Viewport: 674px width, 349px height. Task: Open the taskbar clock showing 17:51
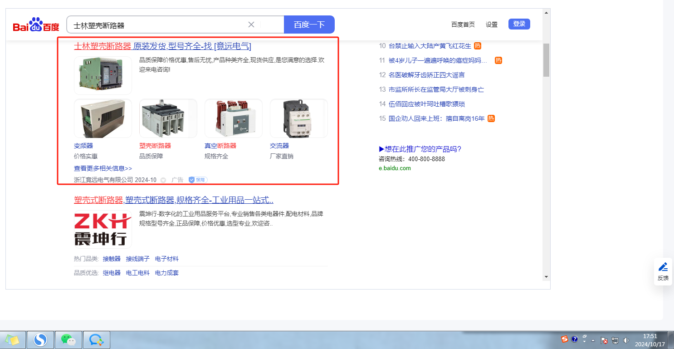point(650,340)
